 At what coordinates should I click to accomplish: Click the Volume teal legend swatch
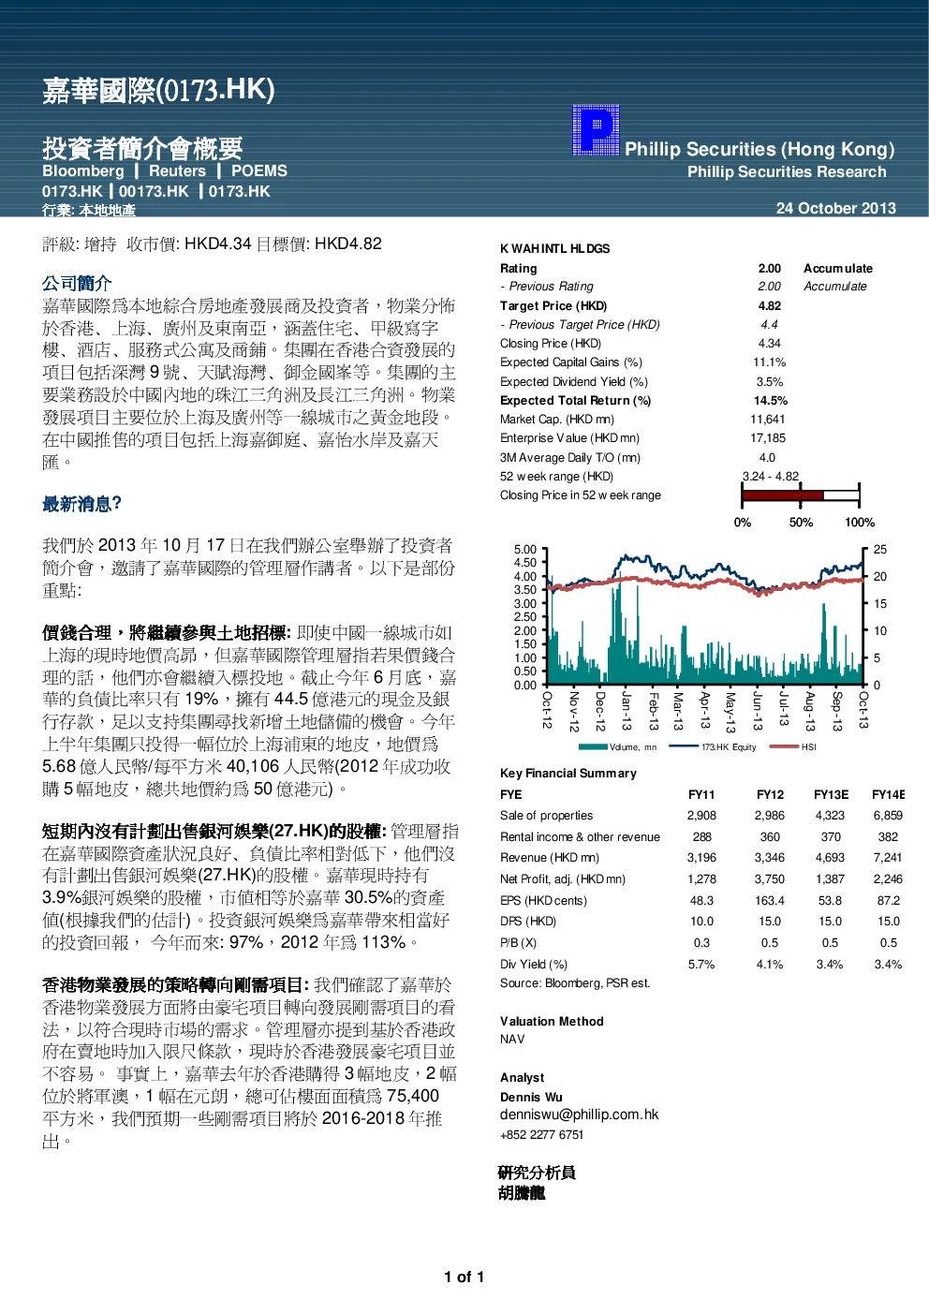(x=594, y=747)
